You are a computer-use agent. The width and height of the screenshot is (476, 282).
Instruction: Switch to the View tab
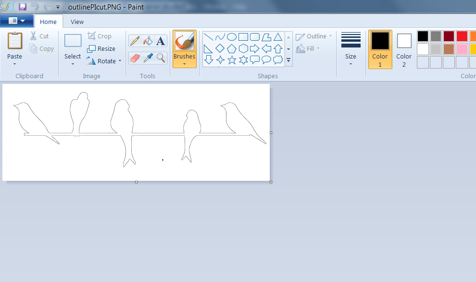[77, 22]
